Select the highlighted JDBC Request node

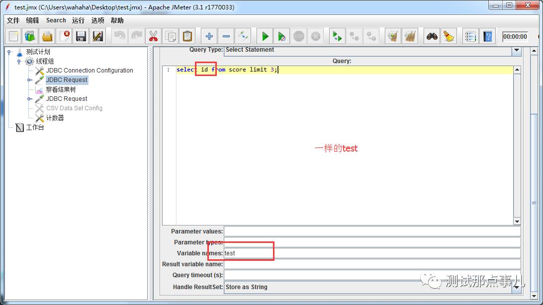(x=67, y=80)
